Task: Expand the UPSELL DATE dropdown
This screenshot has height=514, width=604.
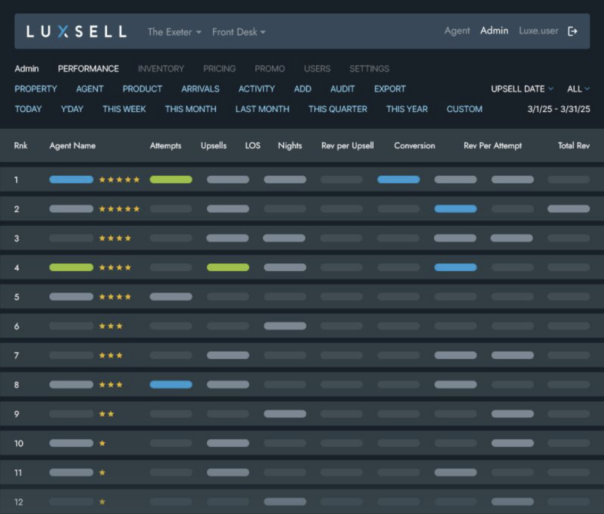Action: coord(522,89)
